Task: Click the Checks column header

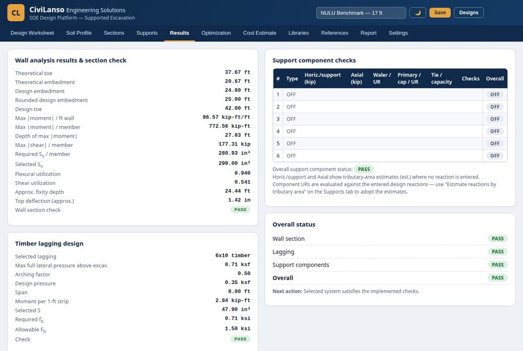Action: coord(470,78)
